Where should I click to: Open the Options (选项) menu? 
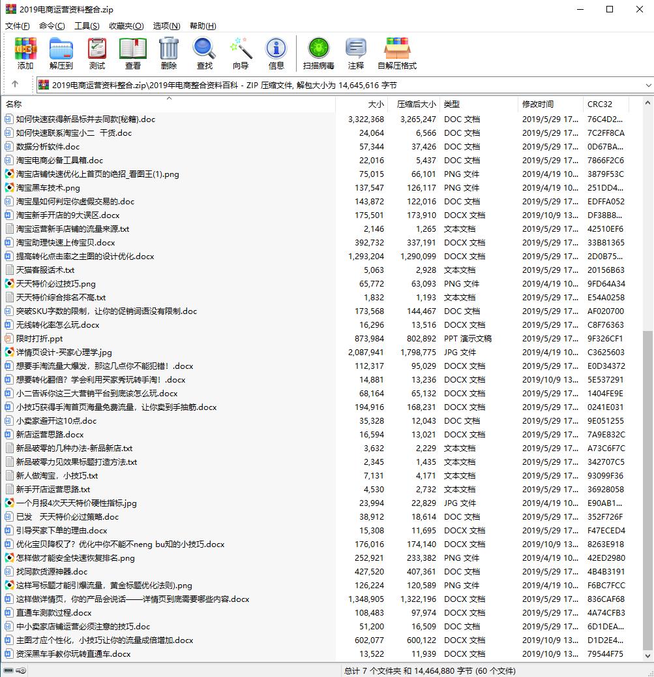[166, 26]
